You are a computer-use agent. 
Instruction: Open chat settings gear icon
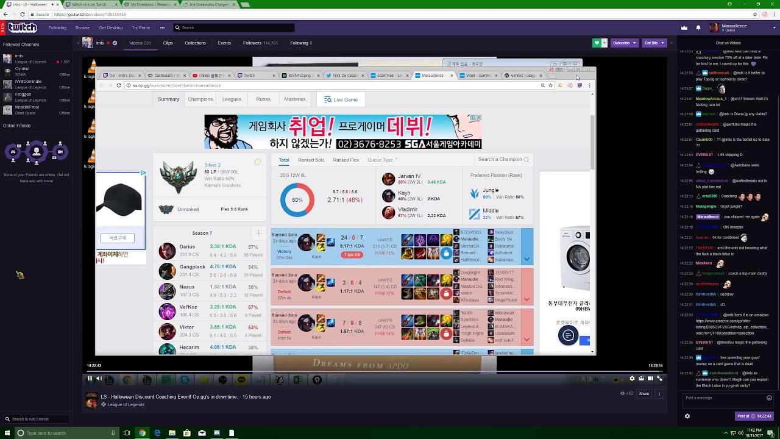click(x=687, y=416)
